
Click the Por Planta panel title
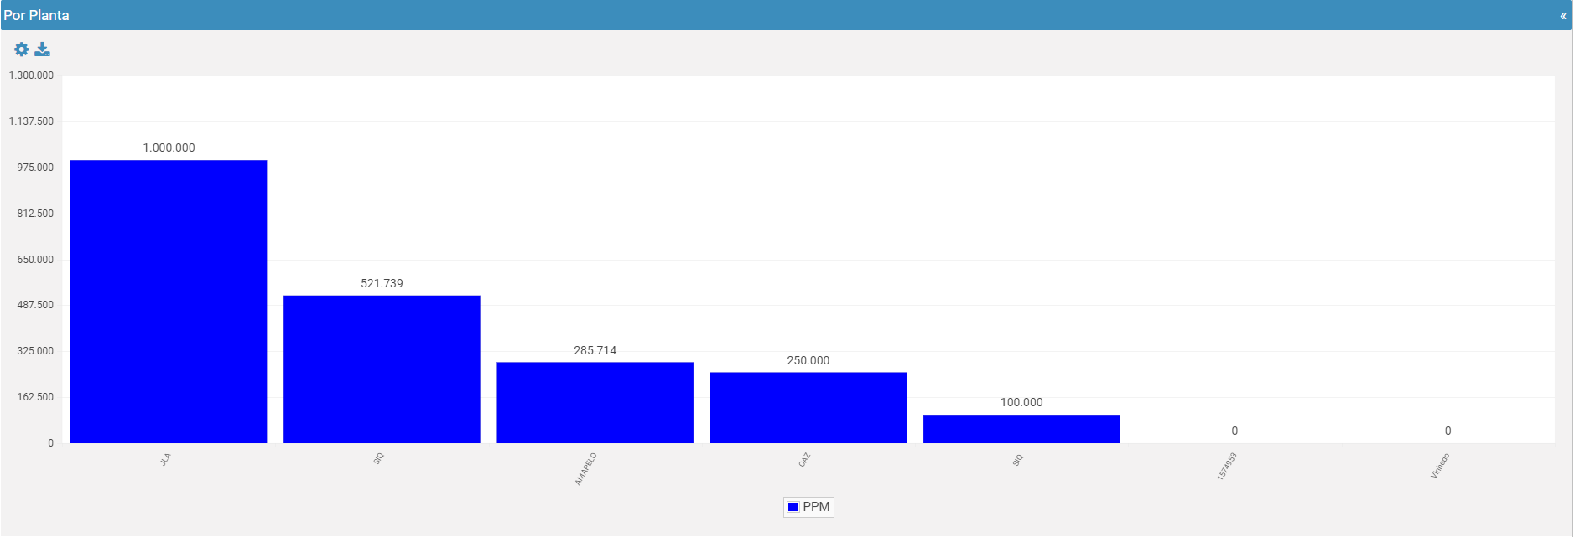click(x=36, y=15)
